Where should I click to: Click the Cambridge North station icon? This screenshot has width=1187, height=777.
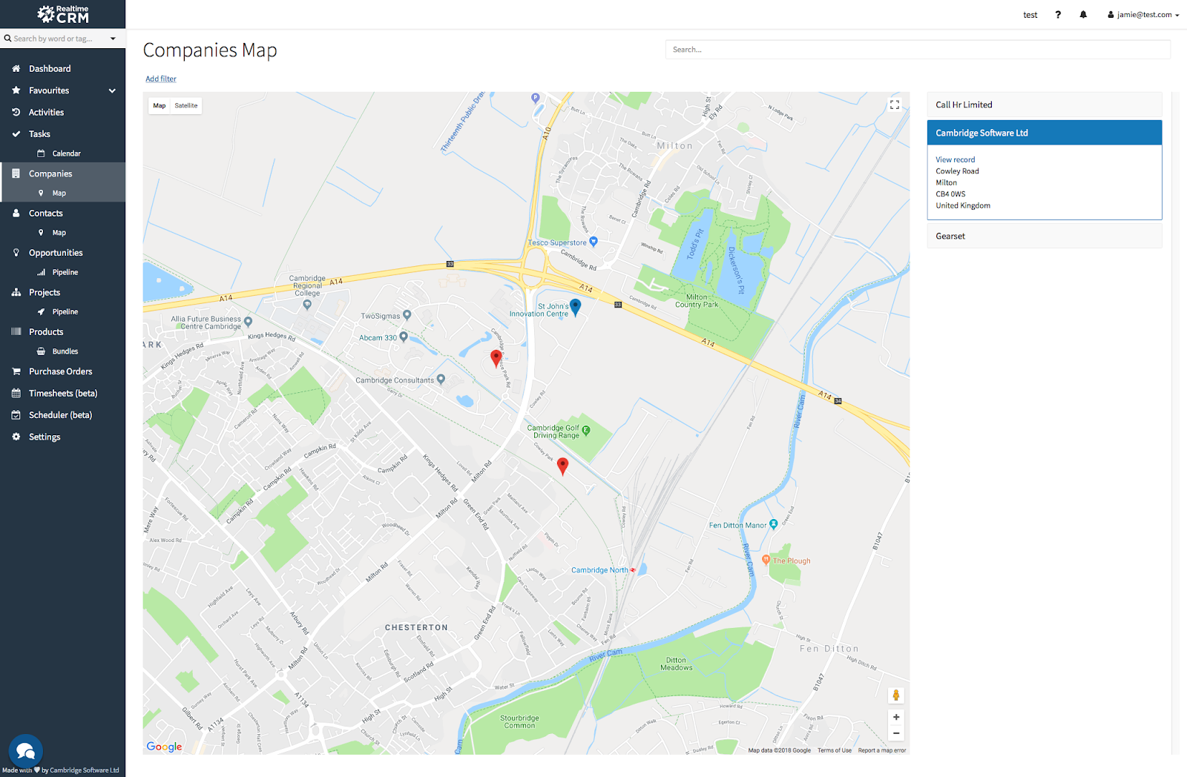pyautogui.click(x=633, y=570)
